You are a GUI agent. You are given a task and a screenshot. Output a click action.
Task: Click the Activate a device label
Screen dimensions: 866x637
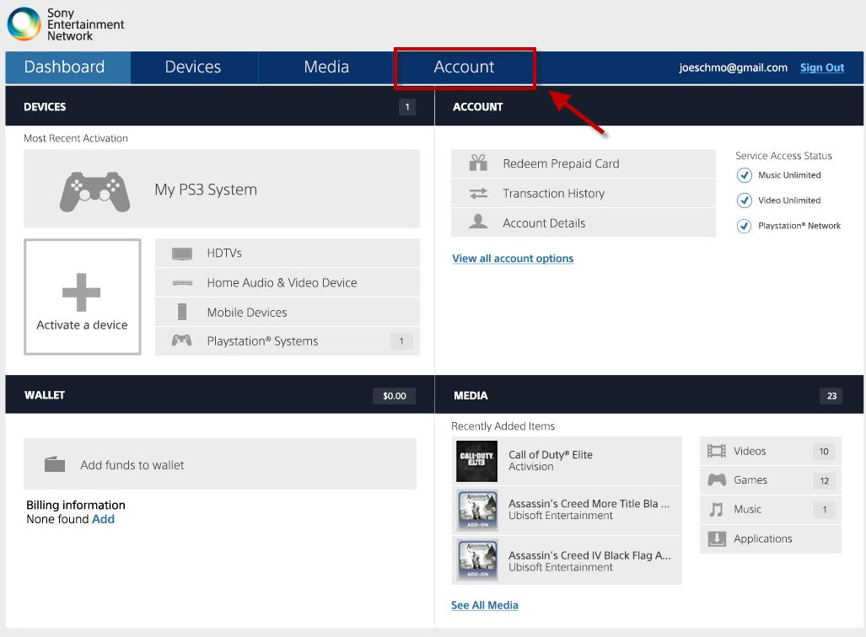82,324
